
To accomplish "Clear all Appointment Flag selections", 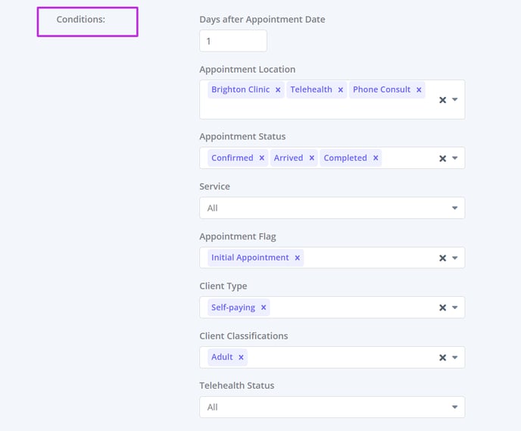I will pyautogui.click(x=442, y=258).
